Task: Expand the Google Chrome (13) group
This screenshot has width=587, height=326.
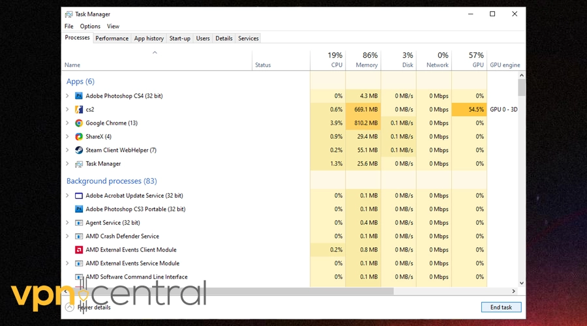Action: [x=67, y=123]
